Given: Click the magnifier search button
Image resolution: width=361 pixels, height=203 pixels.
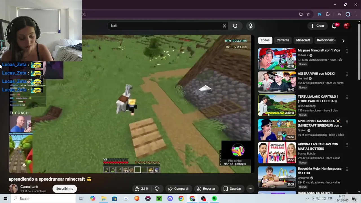Looking at the screenshot, I should 235,26.
